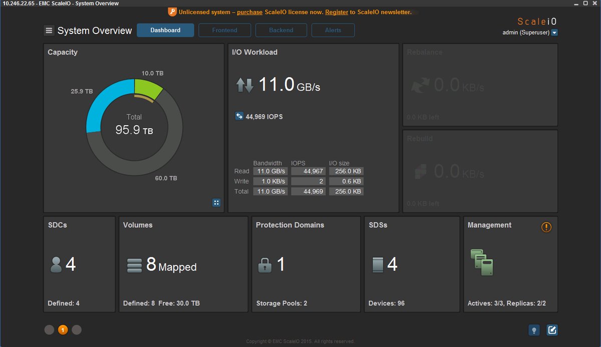601x347 pixels.
Task: Click the Volumes stacked disks icon
Action: click(x=134, y=265)
